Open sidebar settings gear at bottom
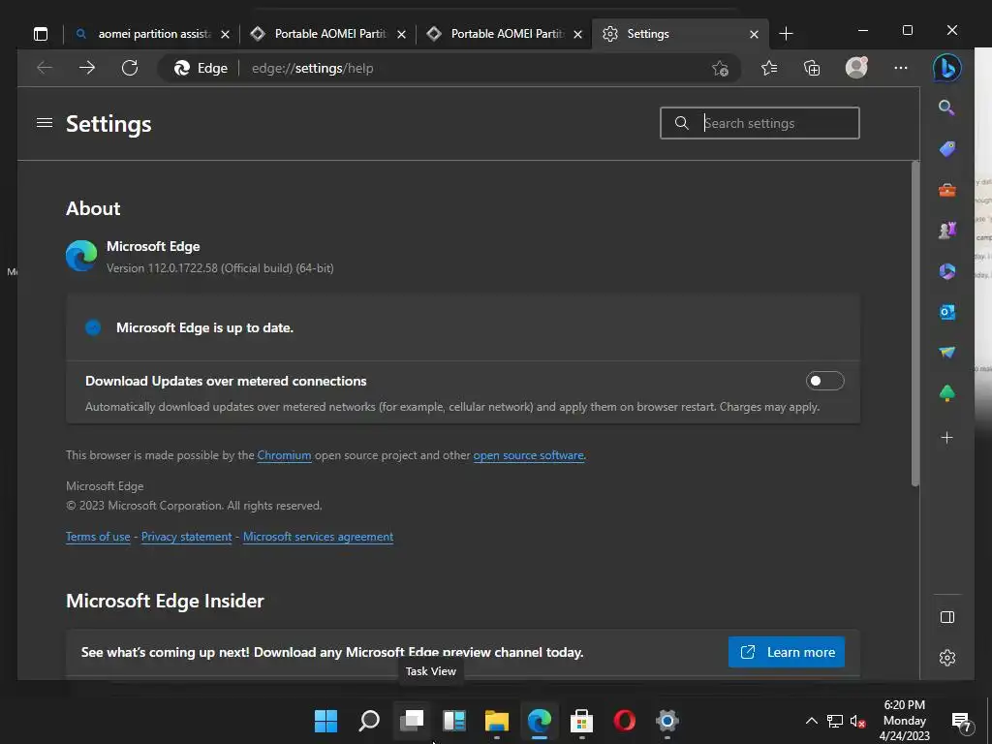 tap(947, 658)
